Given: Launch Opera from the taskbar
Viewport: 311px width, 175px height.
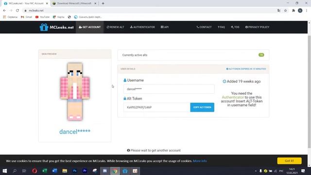Looking at the screenshot, I should coord(35,171).
